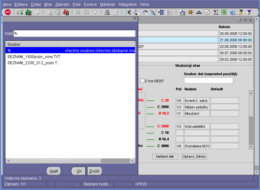Click the horizontal scrollbar thumb in file list
This screenshot has width=260, height=190.
click(x=56, y=161)
